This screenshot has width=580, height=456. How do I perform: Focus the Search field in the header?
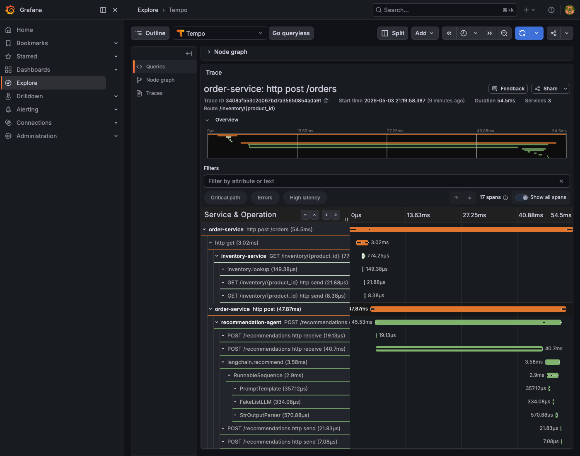(x=444, y=10)
